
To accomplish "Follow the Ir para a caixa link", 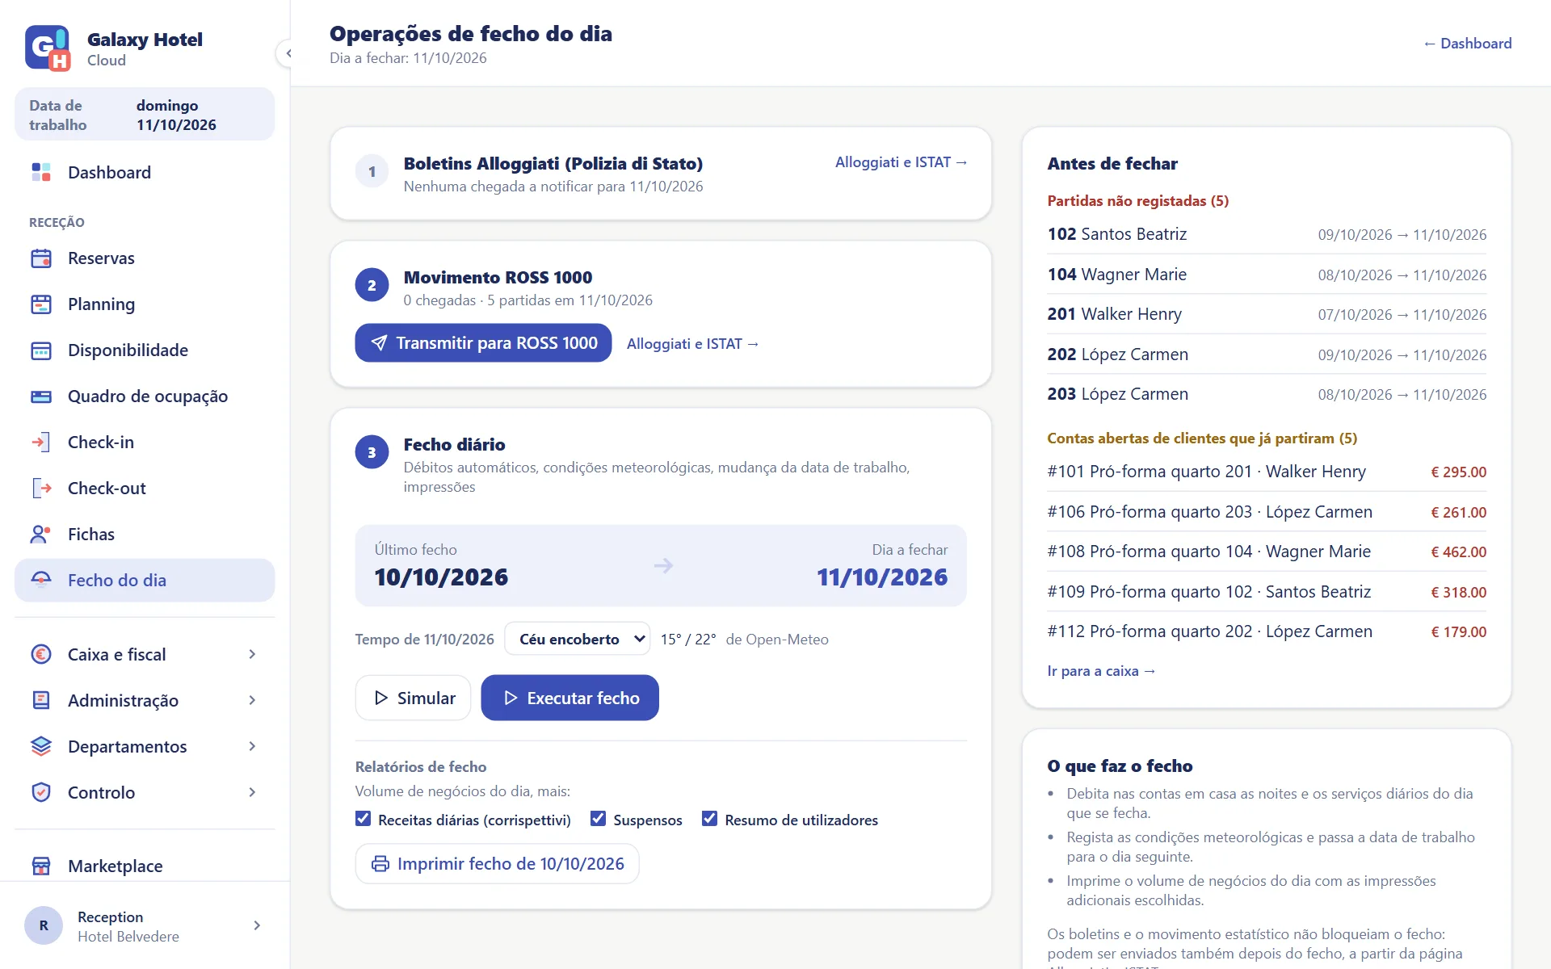I will coord(1101,671).
